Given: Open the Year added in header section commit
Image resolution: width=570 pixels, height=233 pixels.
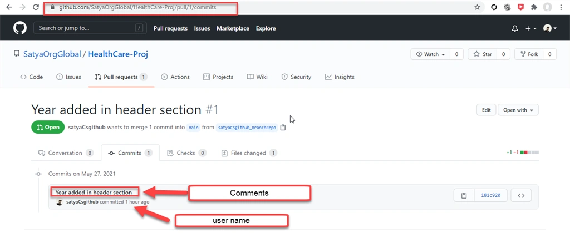Looking at the screenshot, I should pos(94,192).
